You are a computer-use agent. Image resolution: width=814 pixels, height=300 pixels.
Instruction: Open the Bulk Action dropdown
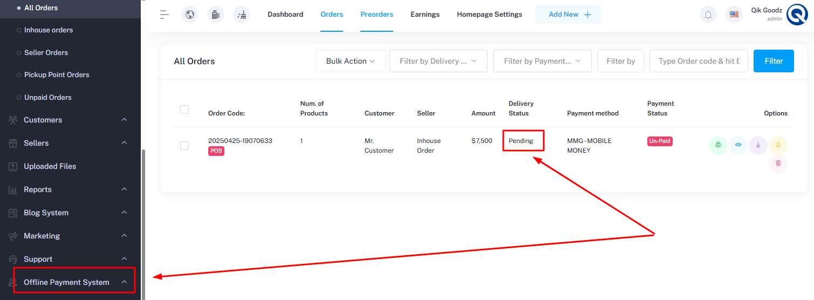tap(351, 61)
